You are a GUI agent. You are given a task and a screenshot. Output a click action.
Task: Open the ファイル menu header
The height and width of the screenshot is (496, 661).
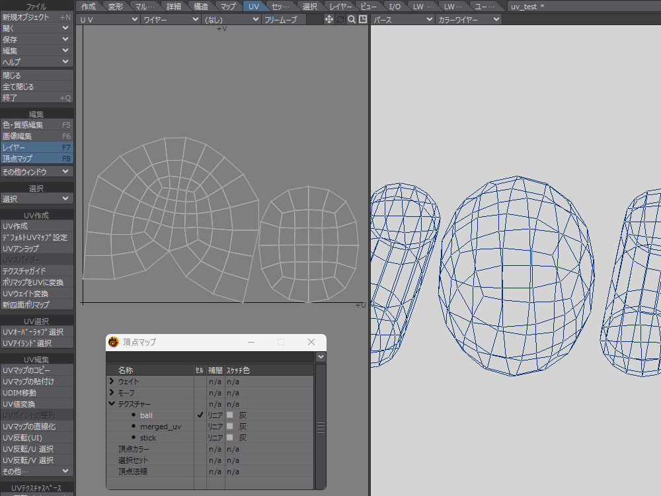click(x=36, y=7)
